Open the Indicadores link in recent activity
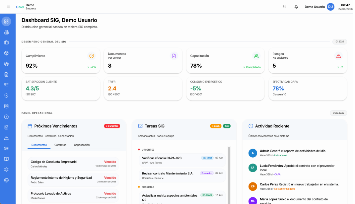The image size is (355, 204). click(280, 155)
